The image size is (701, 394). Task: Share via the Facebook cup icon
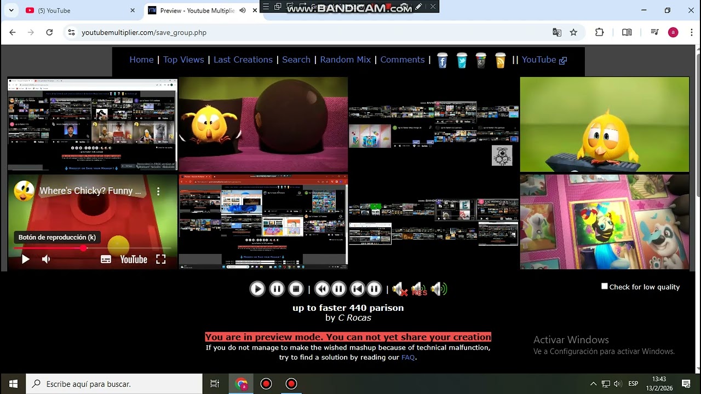coord(443,60)
